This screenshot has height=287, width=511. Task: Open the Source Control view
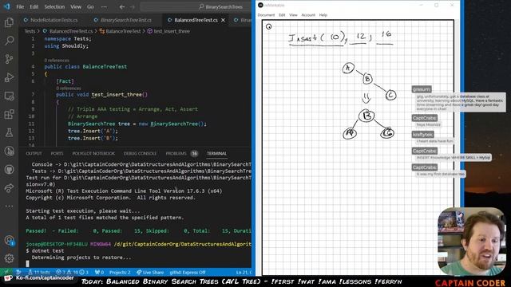[9, 59]
